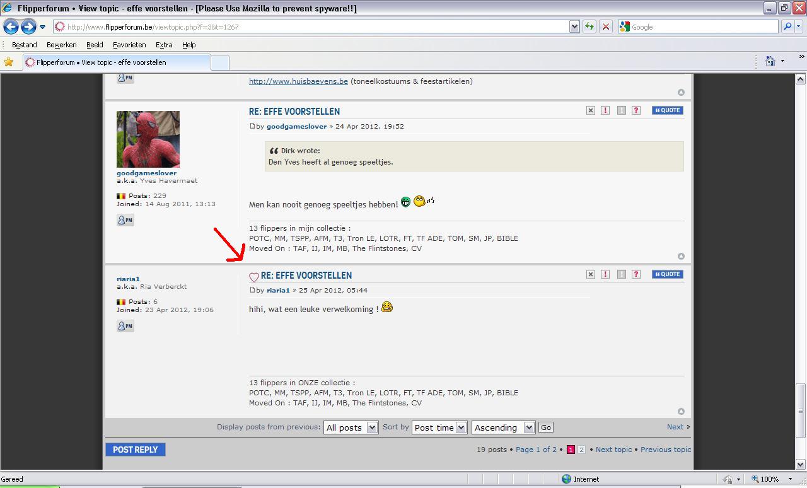Click back-to-top icon on goodgameslover post

[x=681, y=256]
